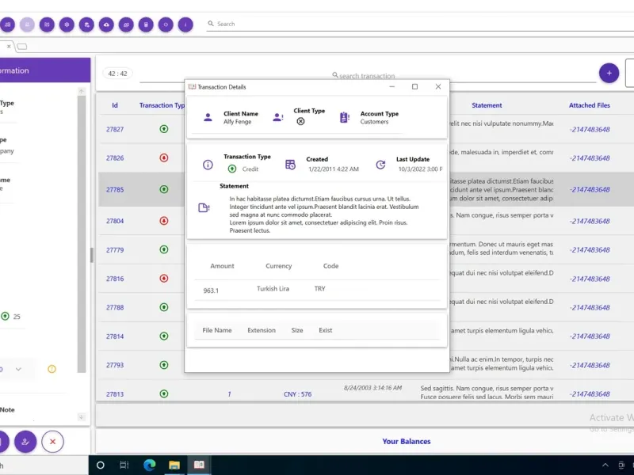This screenshot has width=634, height=475.
Task: Click the Amount column header in dialog
Action: tap(222, 266)
